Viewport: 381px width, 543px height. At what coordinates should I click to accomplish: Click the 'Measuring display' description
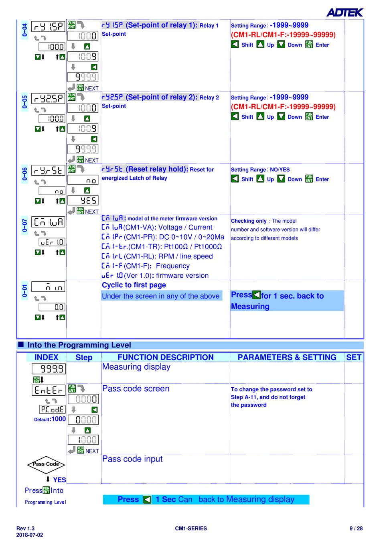136,367
